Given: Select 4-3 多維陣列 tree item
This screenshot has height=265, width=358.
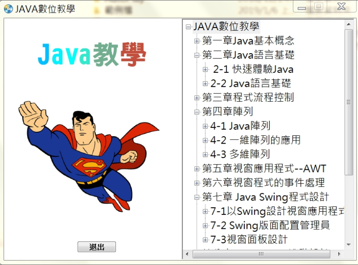Looking at the screenshot, I should pos(240,155).
